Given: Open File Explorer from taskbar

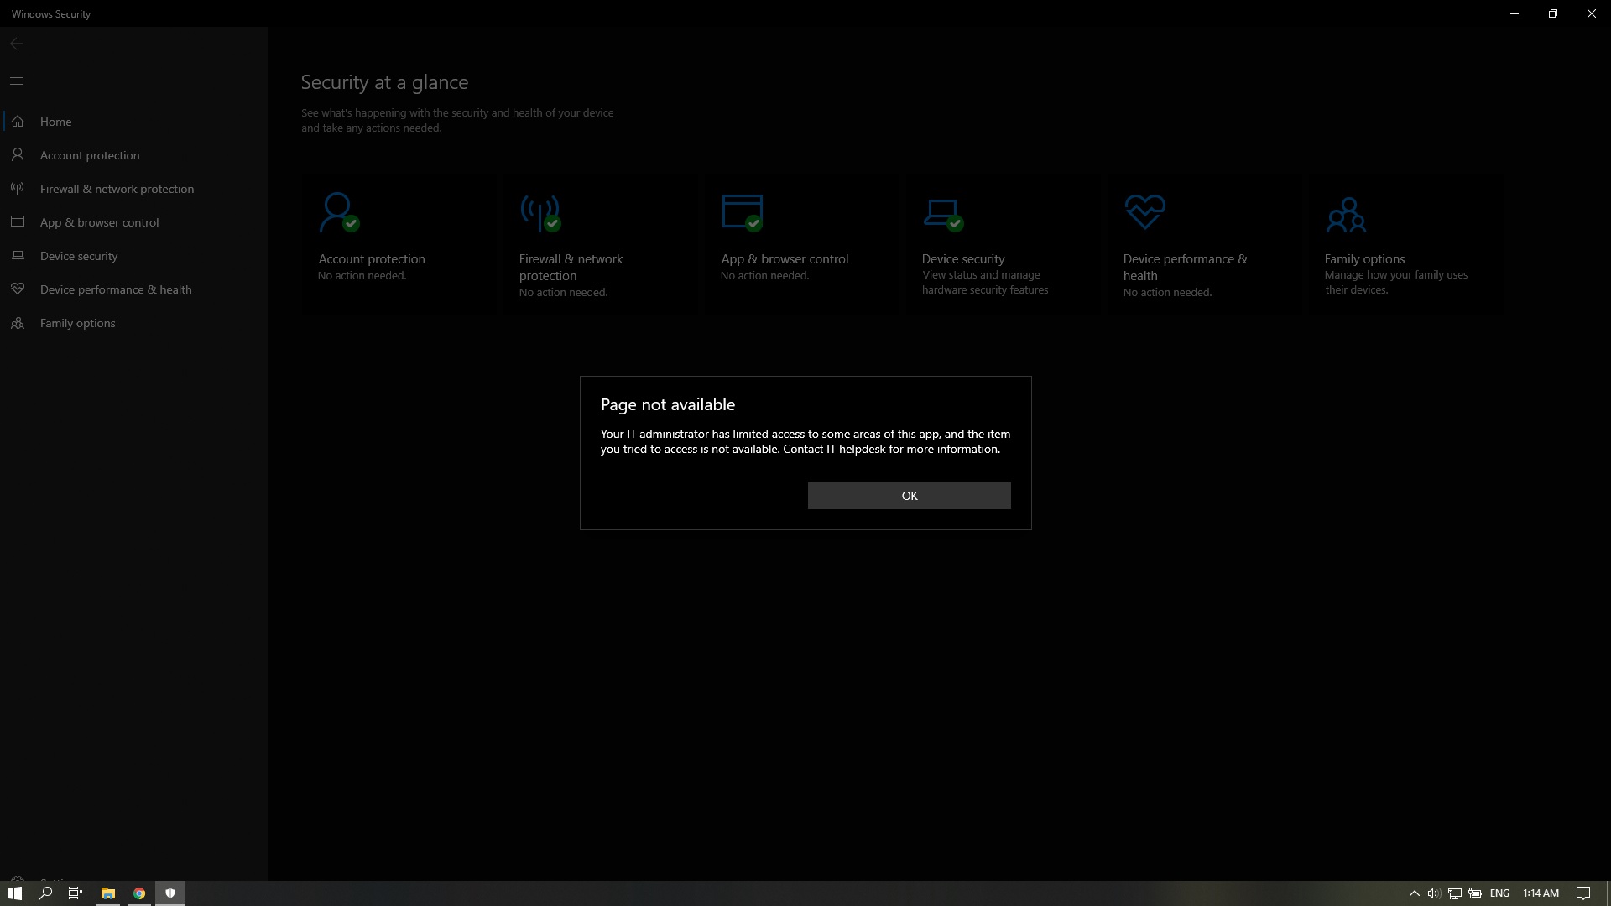Looking at the screenshot, I should click(108, 893).
